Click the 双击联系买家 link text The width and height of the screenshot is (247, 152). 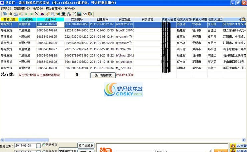pos(125,75)
